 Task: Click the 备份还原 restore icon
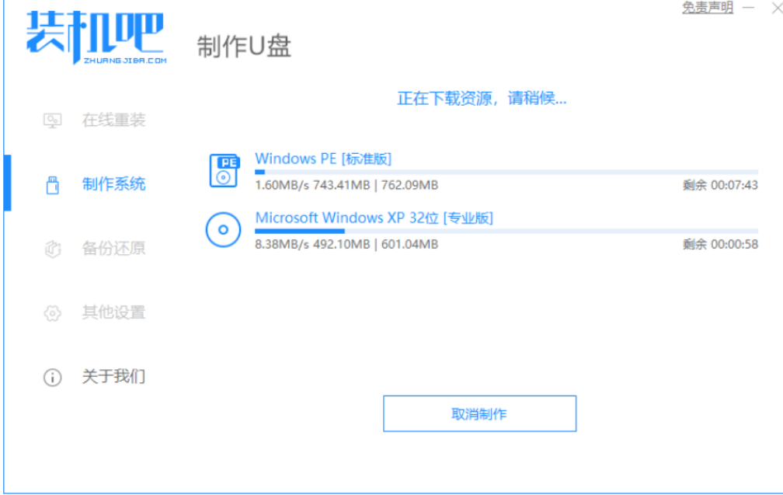pos(53,249)
